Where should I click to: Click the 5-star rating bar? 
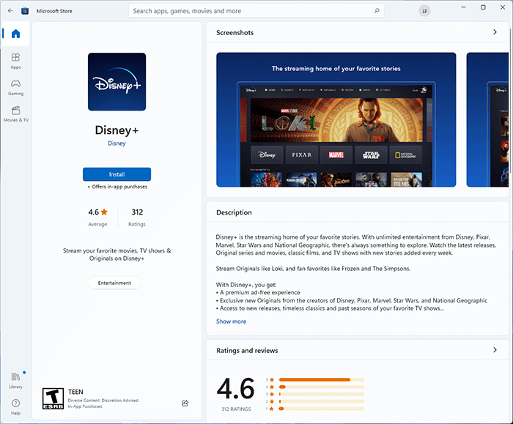[x=321, y=379]
